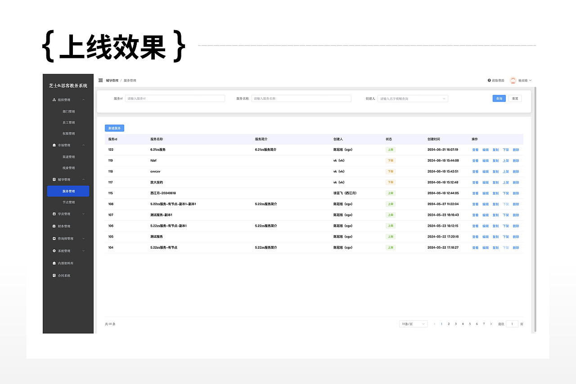Collapse the 组织管理 section chevron
The height and width of the screenshot is (384, 576).
tap(83, 99)
